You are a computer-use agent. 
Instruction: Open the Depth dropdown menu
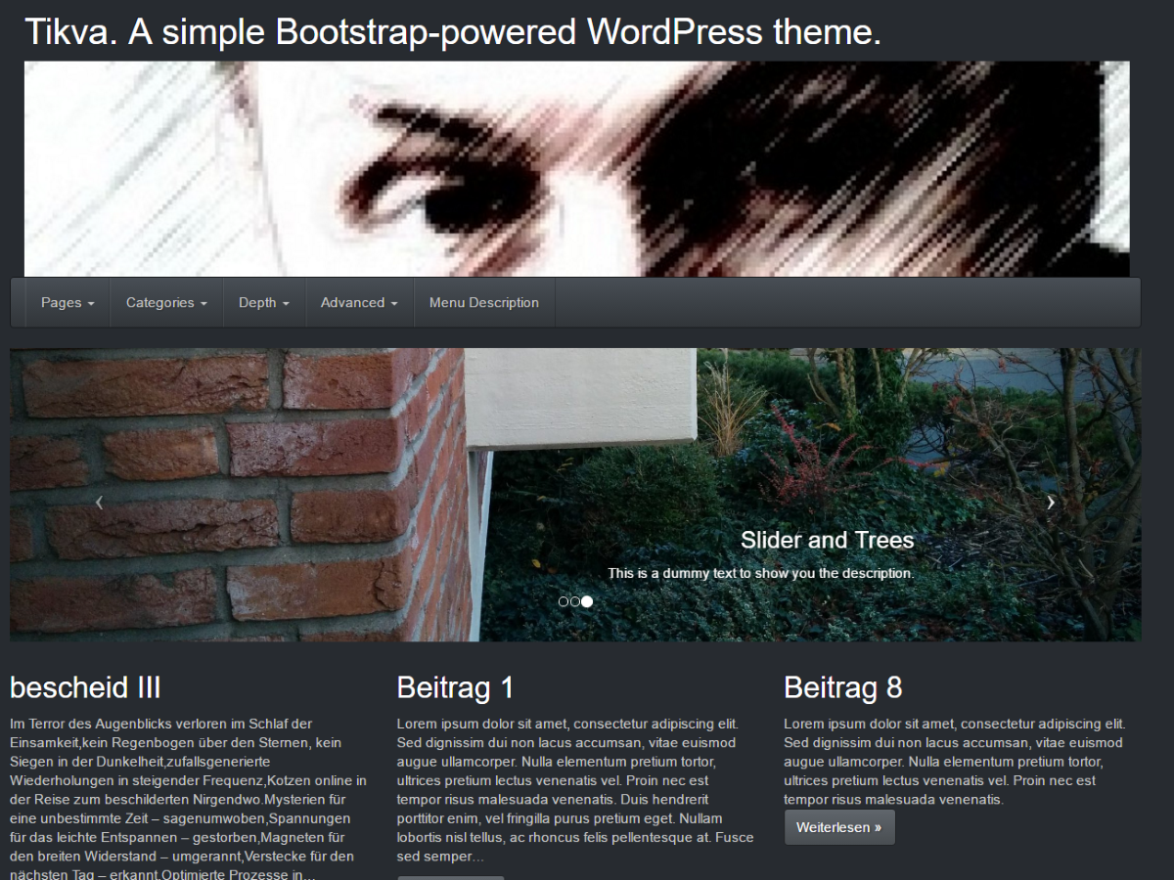pos(263,302)
